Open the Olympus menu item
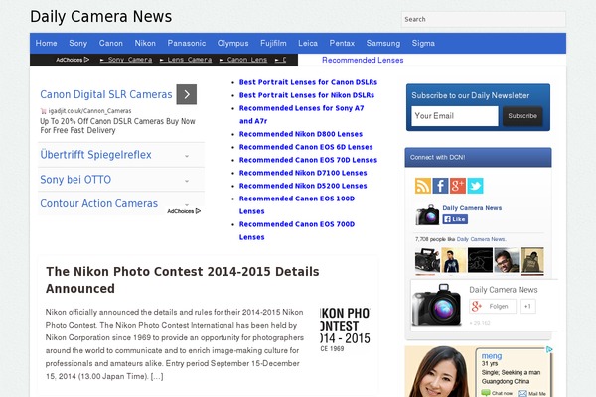 click(x=233, y=43)
